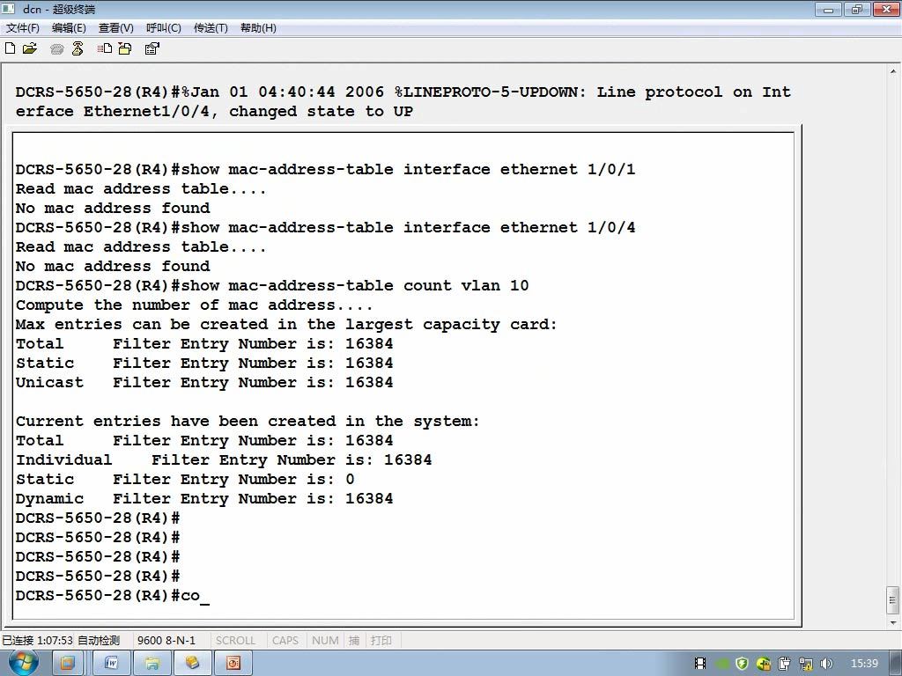This screenshot has height=676, width=902.
Task: Click the '自动检测' status bar entry
Action: [99, 641]
